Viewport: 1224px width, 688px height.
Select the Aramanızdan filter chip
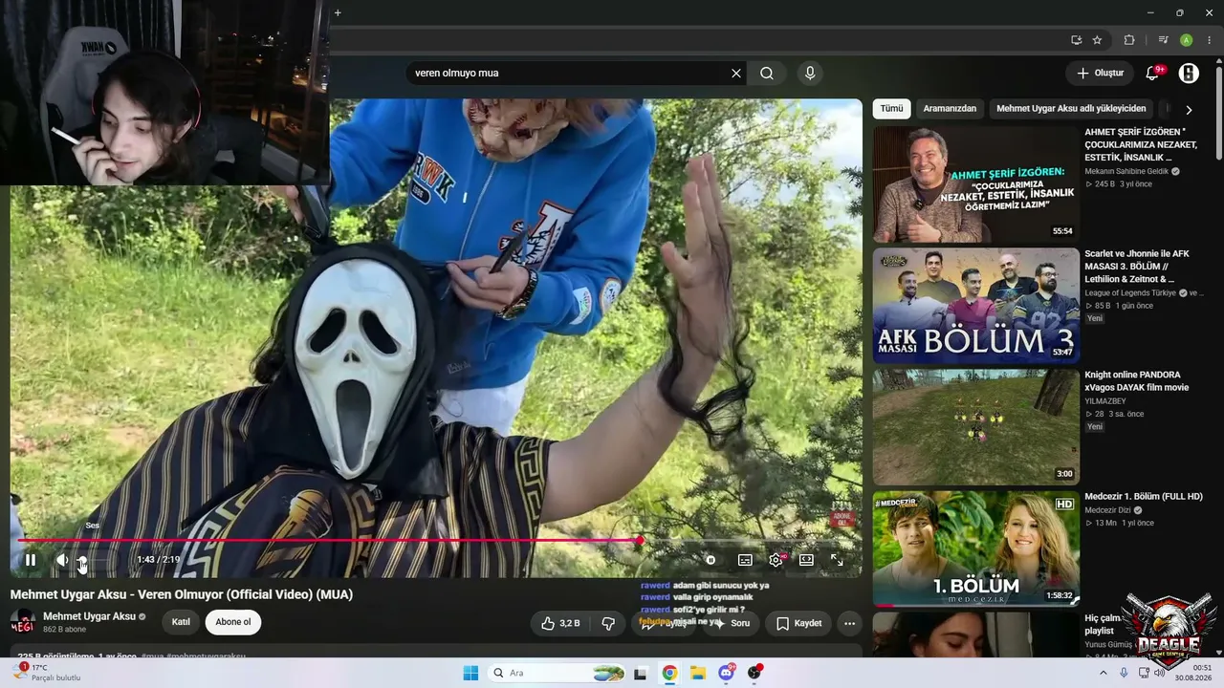point(950,109)
